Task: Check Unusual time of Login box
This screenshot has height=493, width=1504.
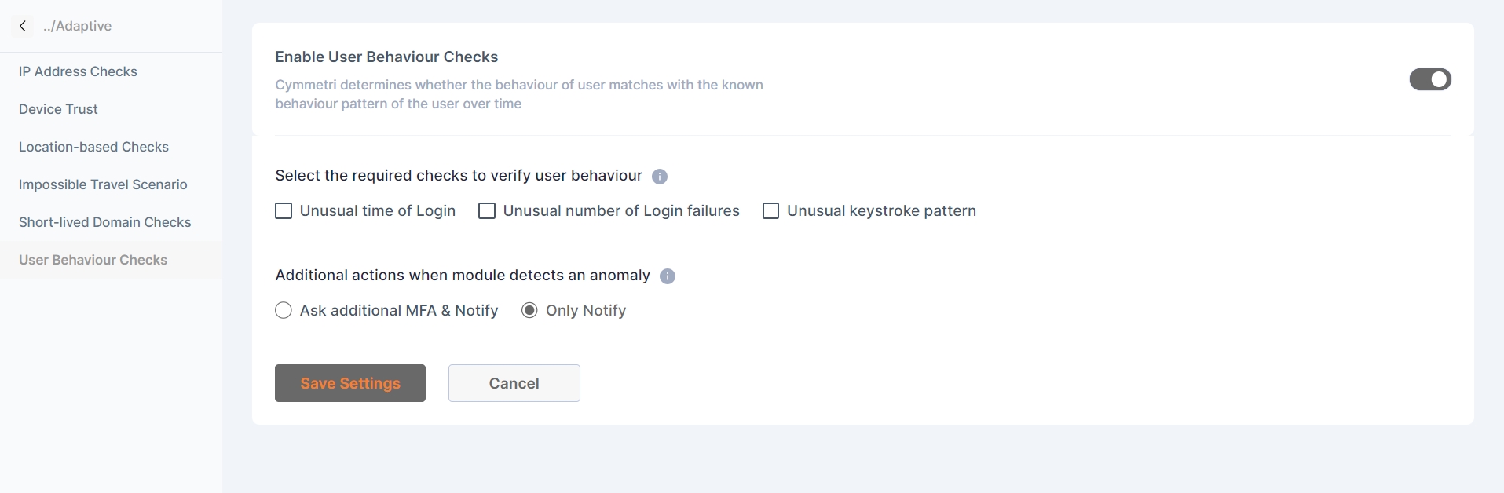Action: pos(284,211)
